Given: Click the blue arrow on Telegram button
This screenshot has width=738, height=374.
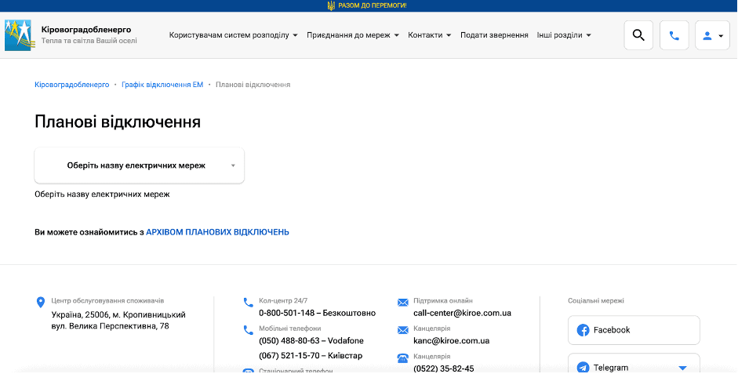Looking at the screenshot, I should (x=683, y=368).
